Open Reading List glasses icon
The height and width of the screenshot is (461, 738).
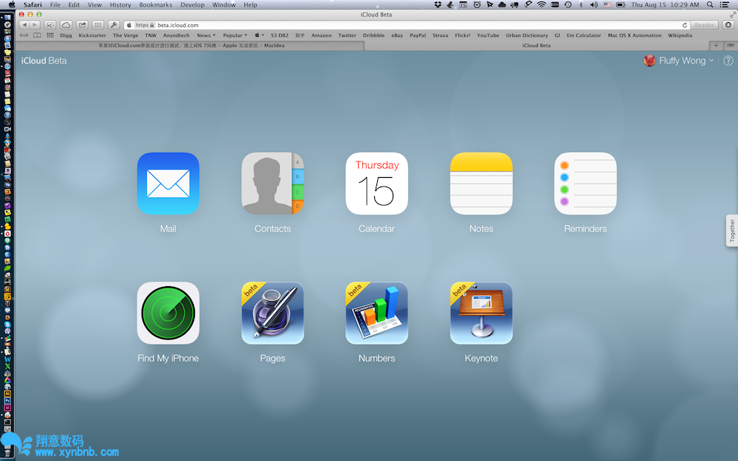pyautogui.click(x=24, y=35)
